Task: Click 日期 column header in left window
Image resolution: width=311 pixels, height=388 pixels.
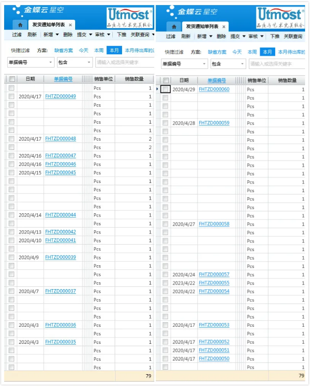Action: tap(30, 79)
